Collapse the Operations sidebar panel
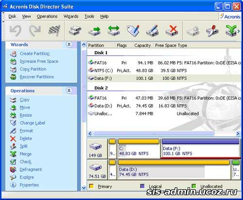The image size is (243, 200). point(69,91)
